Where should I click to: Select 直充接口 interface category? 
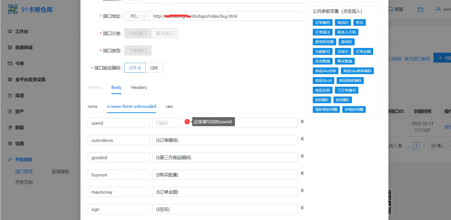pos(165,33)
